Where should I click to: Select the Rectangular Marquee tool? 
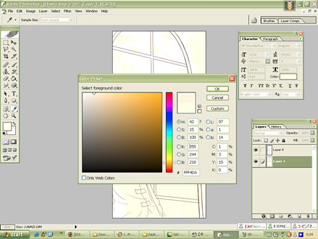pos(6,43)
